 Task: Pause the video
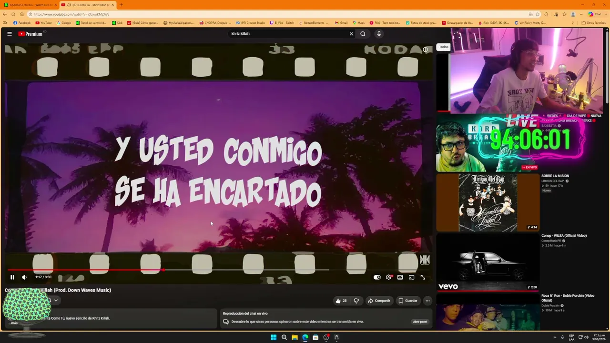pyautogui.click(x=12, y=277)
